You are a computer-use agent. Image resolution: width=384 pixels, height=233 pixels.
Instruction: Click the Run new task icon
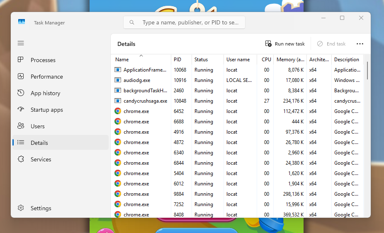click(x=268, y=44)
